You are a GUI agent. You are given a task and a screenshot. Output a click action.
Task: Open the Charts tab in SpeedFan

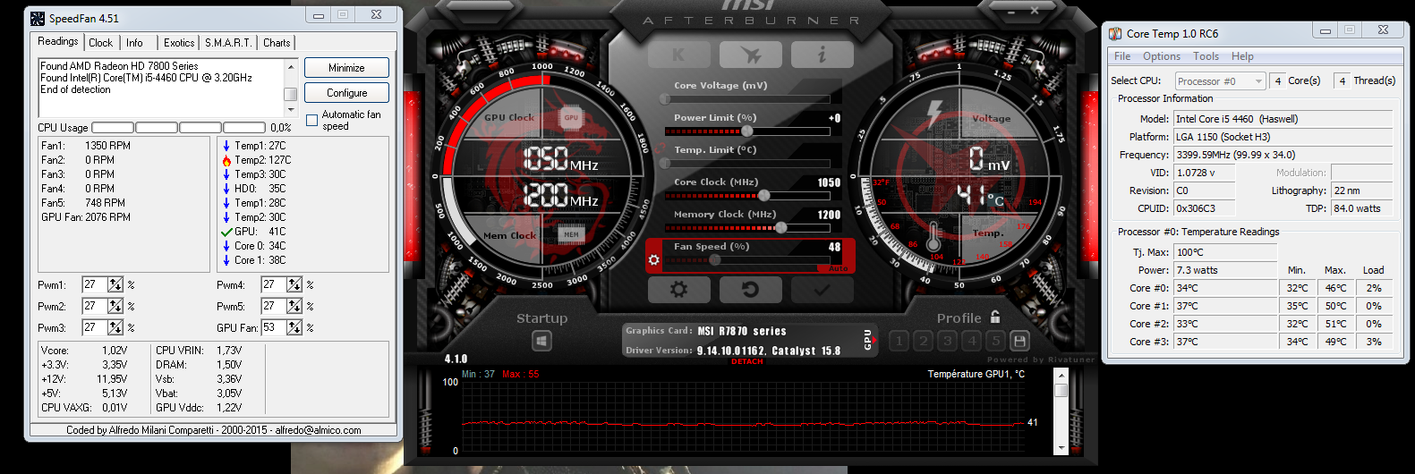coord(277,43)
